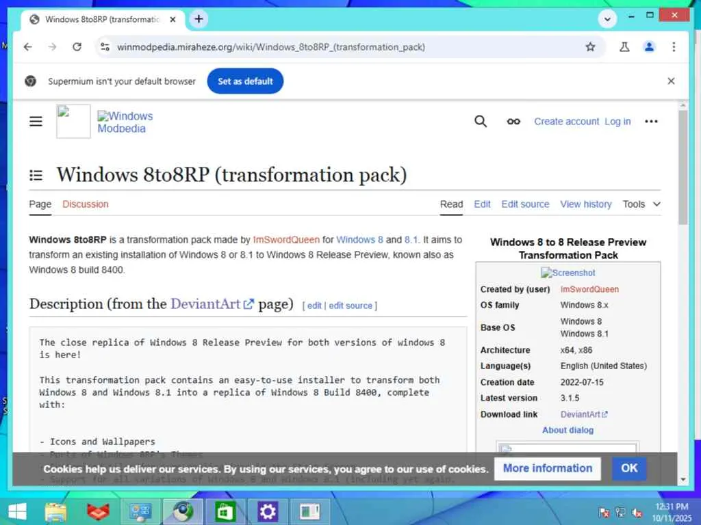Screen dimensions: 701x525
Task: Click the page vertical scrollbar thumb
Action: point(683,167)
